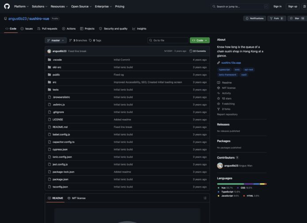Image resolution: width=307 pixels, height=223 pixels.
Task: Open the sushiro-vue repository link
Action: pyautogui.click(x=39, y=19)
